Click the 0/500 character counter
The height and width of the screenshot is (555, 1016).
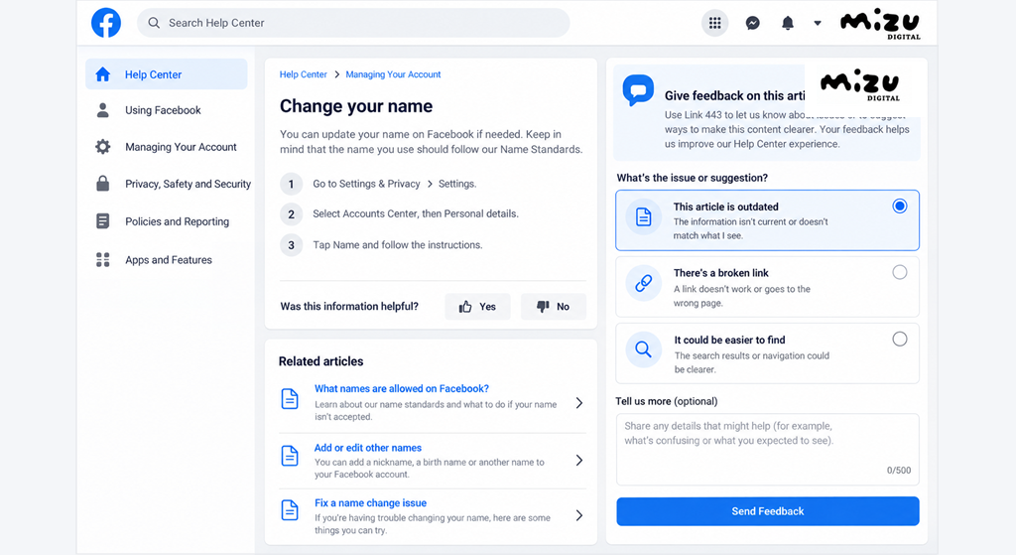[x=899, y=471]
